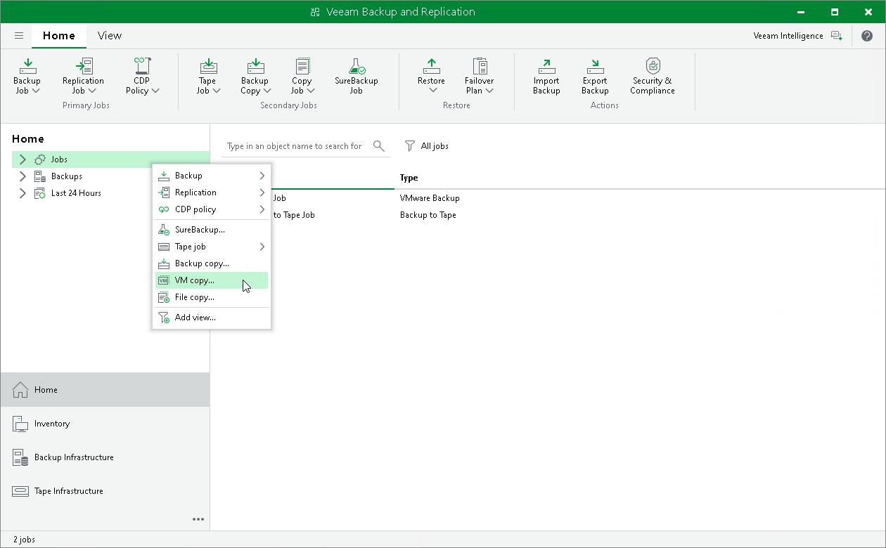Screen dimensions: 886x548
Task: Expand the Jobs tree node
Action: [23, 159]
